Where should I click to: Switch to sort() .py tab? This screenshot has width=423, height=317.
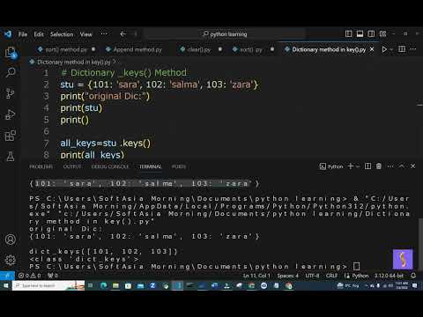[x=253, y=49]
